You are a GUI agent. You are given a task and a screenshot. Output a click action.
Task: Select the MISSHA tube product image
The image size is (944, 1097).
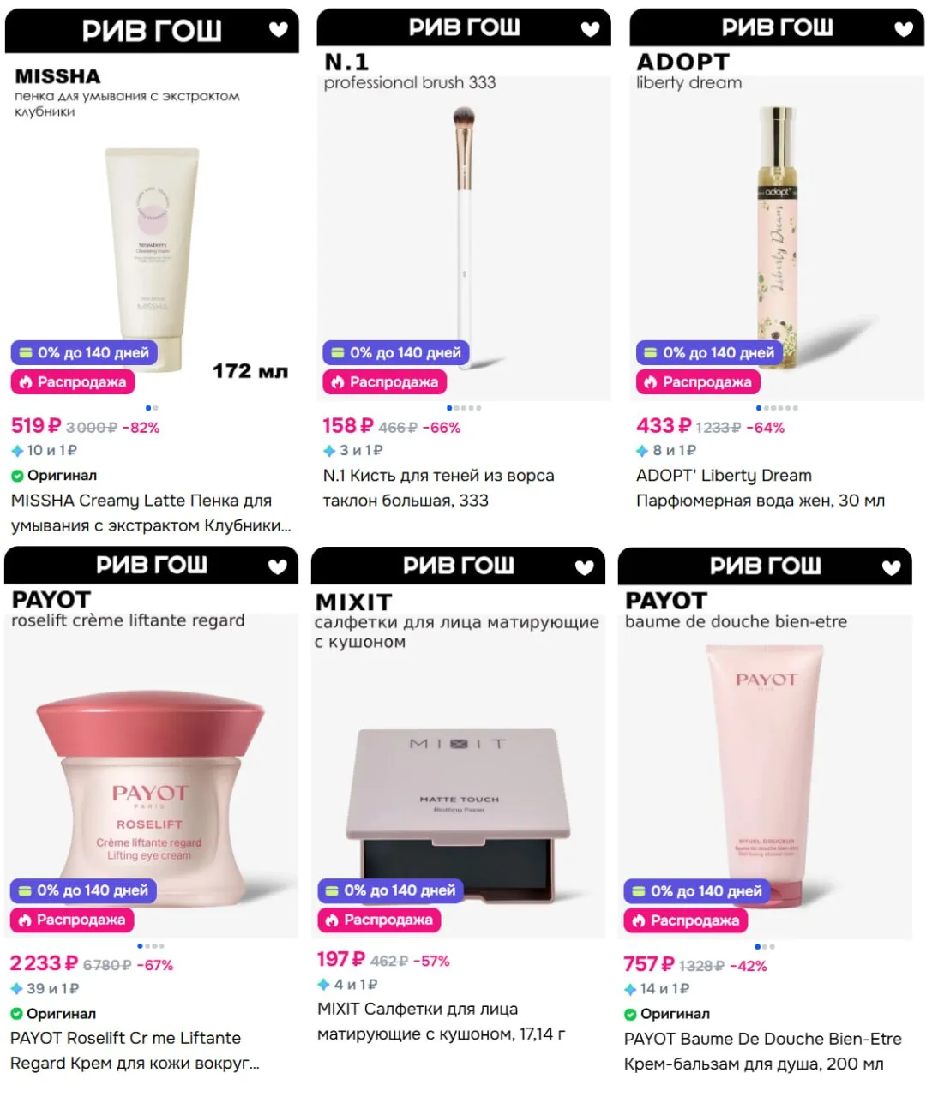153,259
